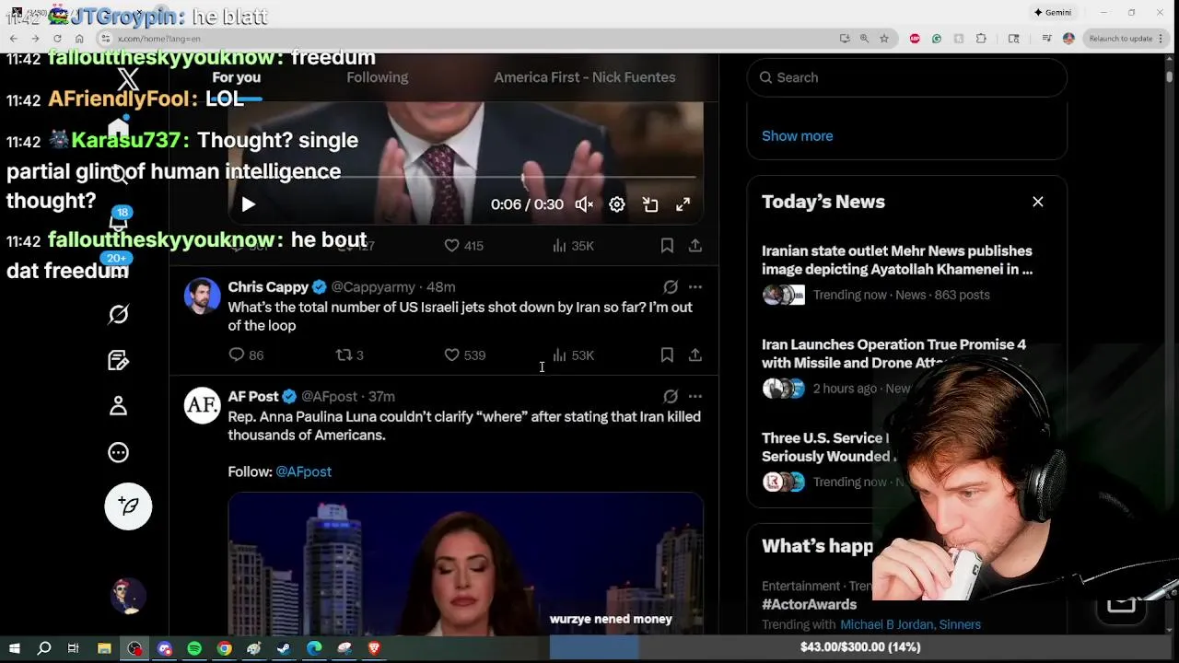
Task: Open the #ActorAwards trend
Action: click(810, 605)
